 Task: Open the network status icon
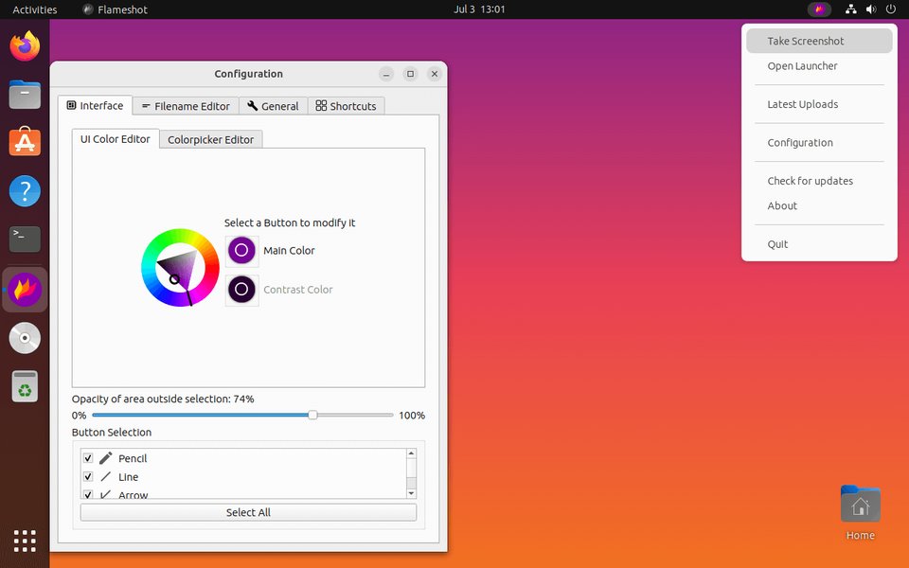pyautogui.click(x=851, y=9)
